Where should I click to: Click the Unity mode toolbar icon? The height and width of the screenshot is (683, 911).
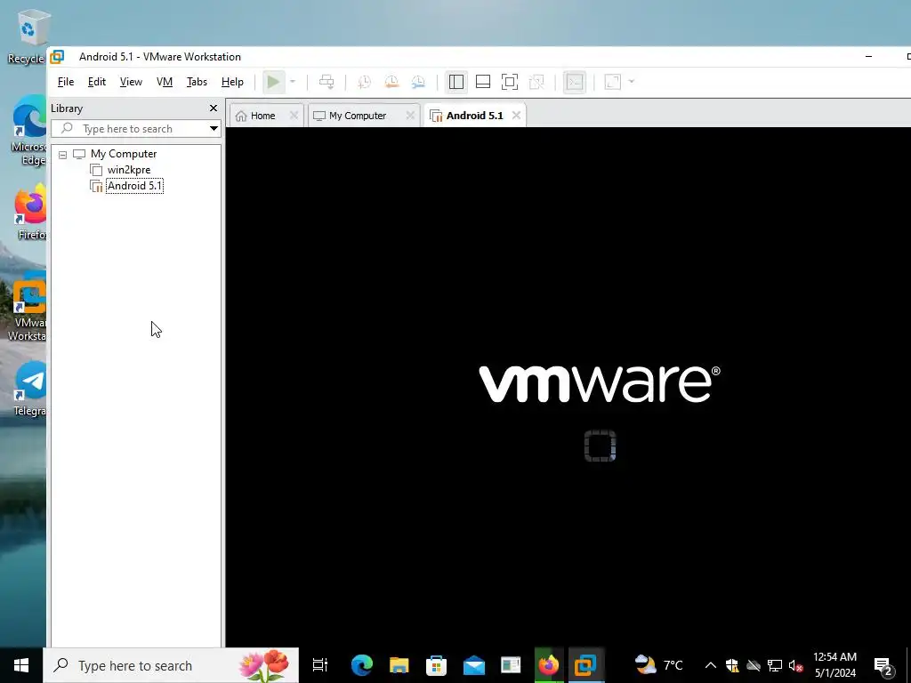(536, 82)
